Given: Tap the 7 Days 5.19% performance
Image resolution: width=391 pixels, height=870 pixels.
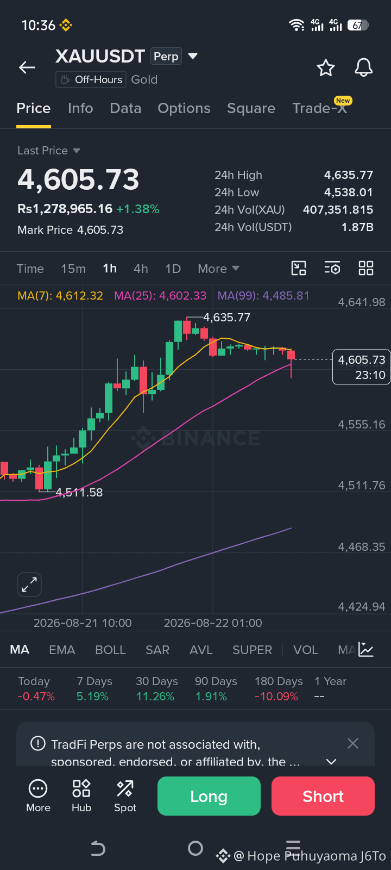Looking at the screenshot, I should (x=94, y=688).
